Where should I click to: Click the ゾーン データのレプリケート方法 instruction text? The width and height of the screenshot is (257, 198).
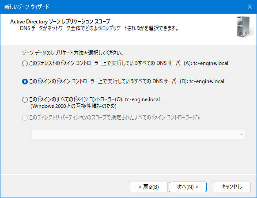click(73, 53)
